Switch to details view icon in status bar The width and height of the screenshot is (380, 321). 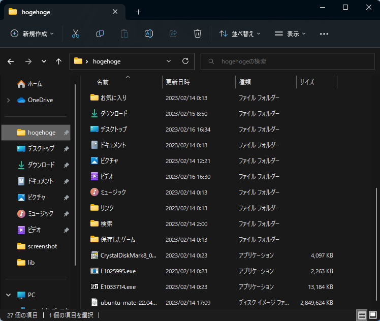[362, 315]
